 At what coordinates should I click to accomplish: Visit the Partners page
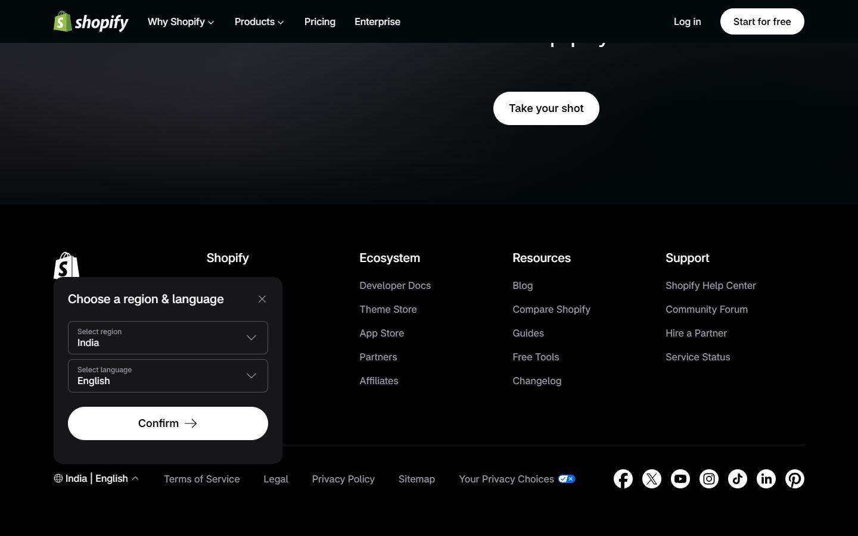[378, 357]
